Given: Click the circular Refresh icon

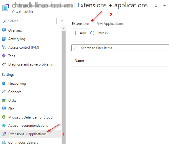Looking at the screenshot, I should tap(92, 33).
